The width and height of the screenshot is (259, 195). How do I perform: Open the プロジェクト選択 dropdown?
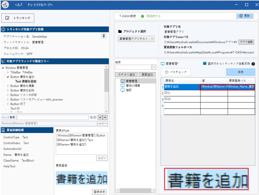pyautogui.click(x=136, y=39)
